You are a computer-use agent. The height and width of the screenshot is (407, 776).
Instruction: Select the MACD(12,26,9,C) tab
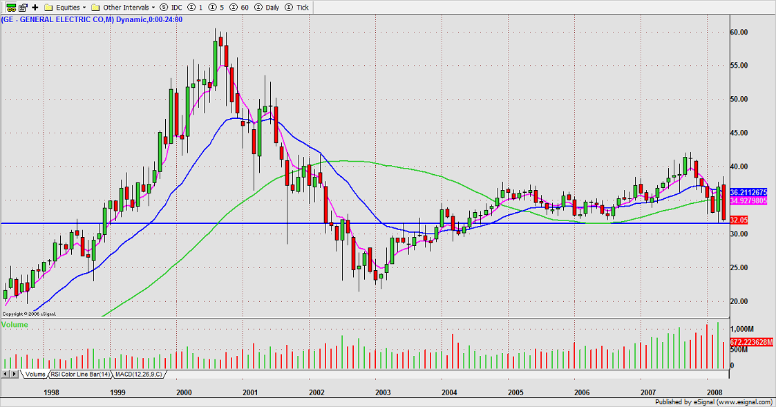click(x=139, y=375)
